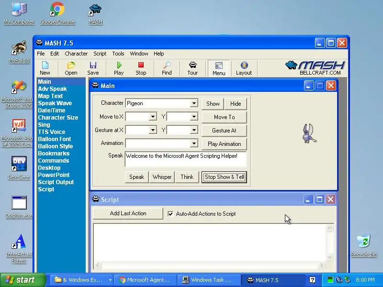Select Character Size in the sidebar
Screen dimensions: 383x287
click(58, 117)
